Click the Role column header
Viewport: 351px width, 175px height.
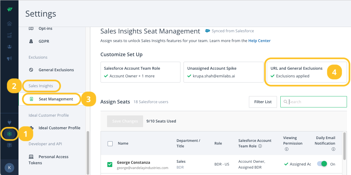(218, 143)
